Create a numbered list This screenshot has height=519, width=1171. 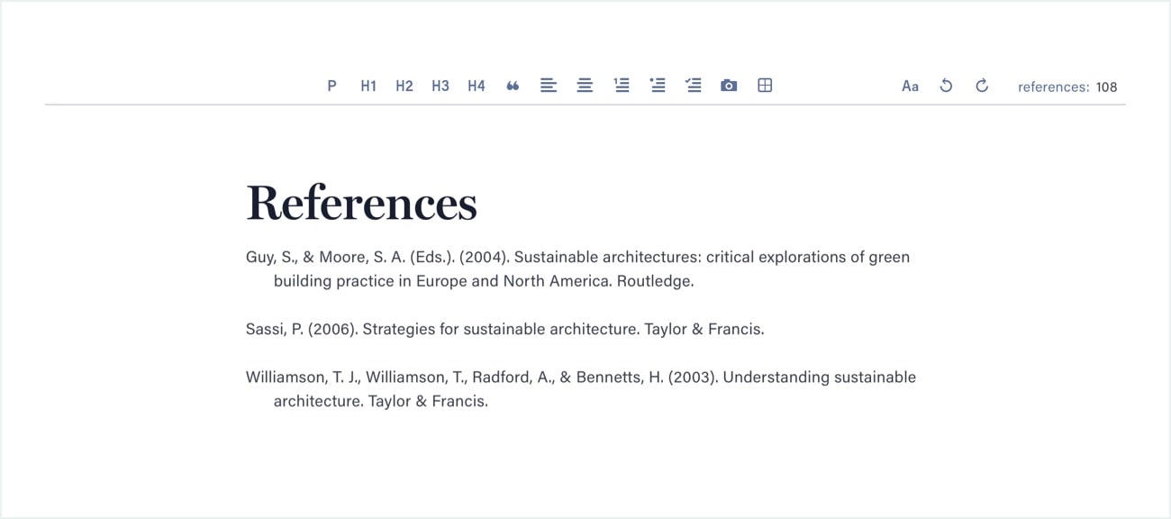click(621, 85)
